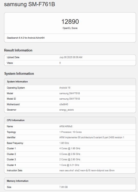This screenshot has height=192, width=138.
Task: Click Geekbench 6.4.0 for Android AArch64 text
Action: click(26, 38)
